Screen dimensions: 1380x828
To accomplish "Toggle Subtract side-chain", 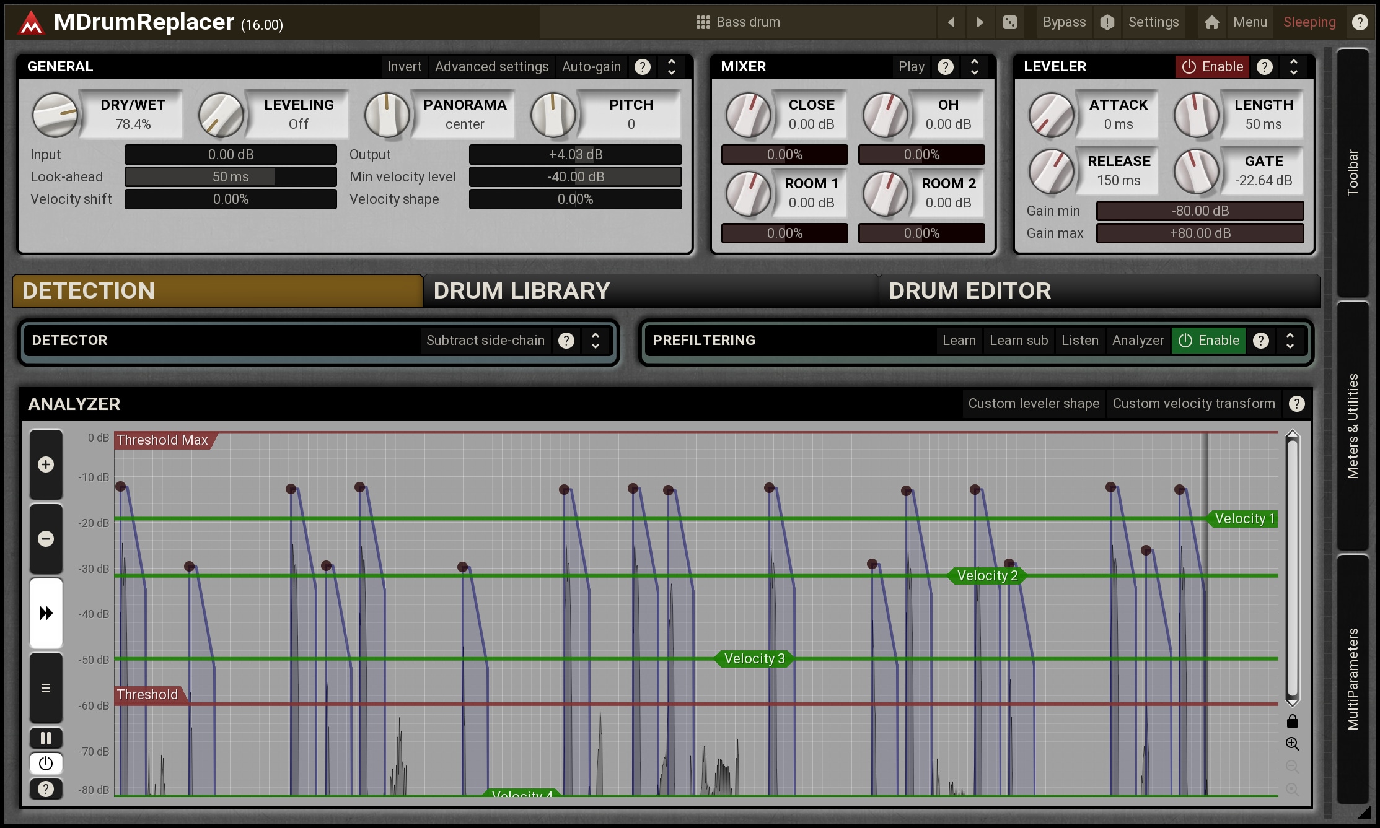I will (x=485, y=341).
